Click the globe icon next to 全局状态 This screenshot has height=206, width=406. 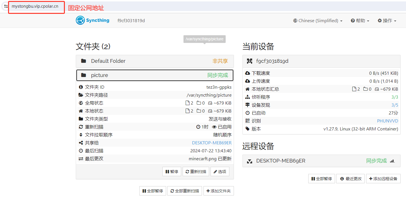pos(81,103)
